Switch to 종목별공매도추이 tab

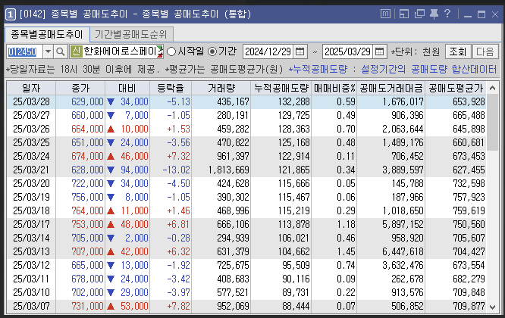coord(47,34)
